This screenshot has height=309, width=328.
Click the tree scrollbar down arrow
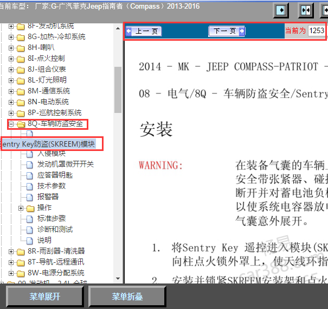[118, 279]
